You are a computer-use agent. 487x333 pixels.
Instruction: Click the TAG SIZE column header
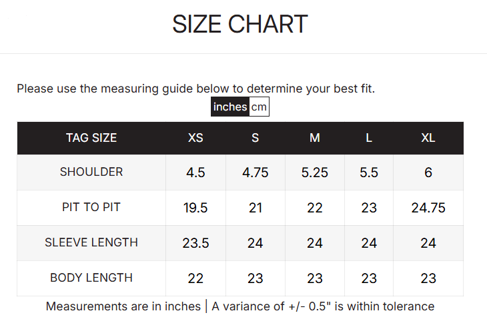91,138
